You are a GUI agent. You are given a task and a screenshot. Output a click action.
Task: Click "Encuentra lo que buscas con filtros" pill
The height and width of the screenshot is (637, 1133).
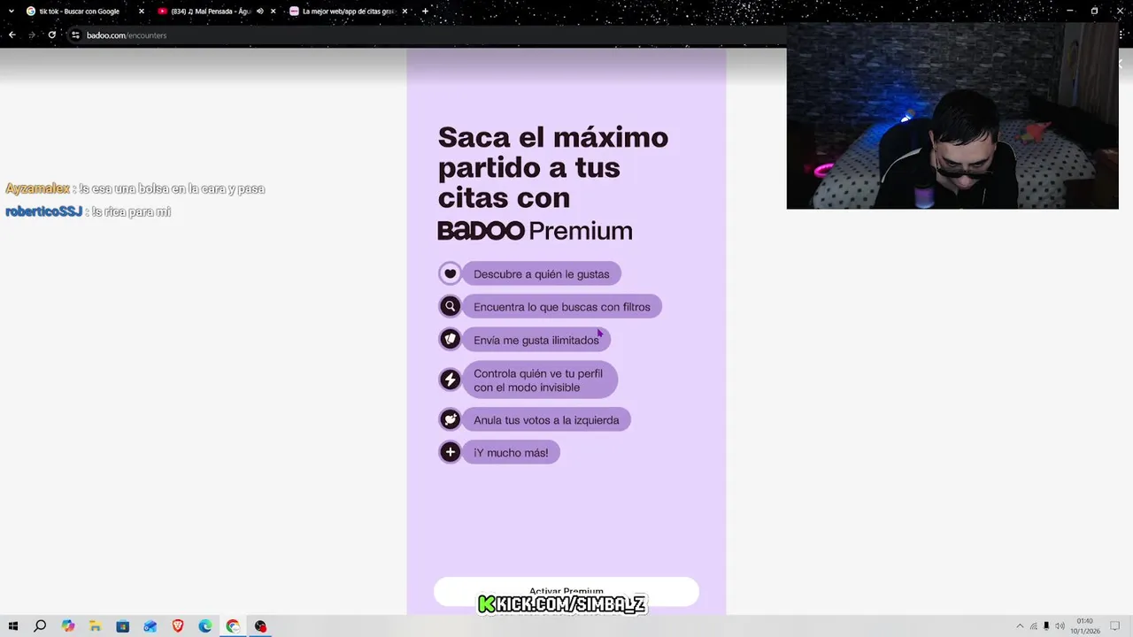562,307
